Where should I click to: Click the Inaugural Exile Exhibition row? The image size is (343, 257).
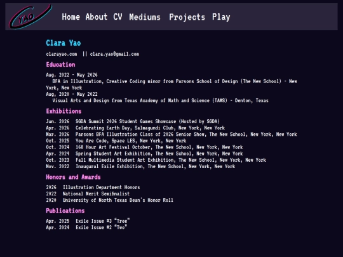[x=140, y=166]
